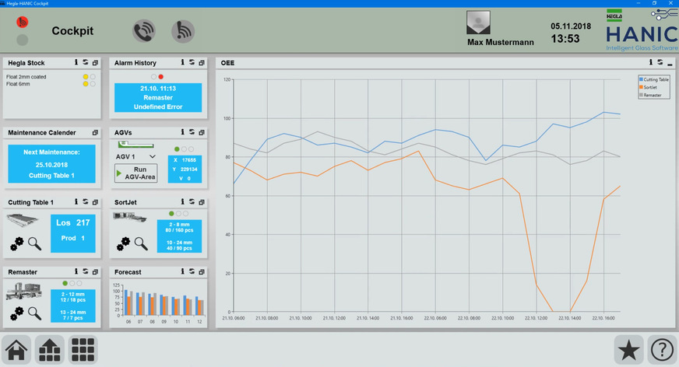
Task: Show info for the Hegla Stock panel
Action: (x=76, y=62)
